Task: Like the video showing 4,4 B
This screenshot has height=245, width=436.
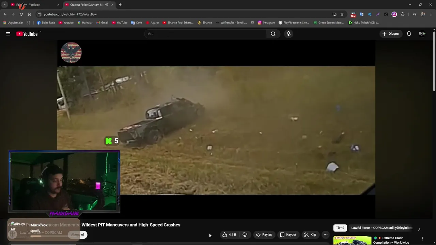Action: [229, 235]
